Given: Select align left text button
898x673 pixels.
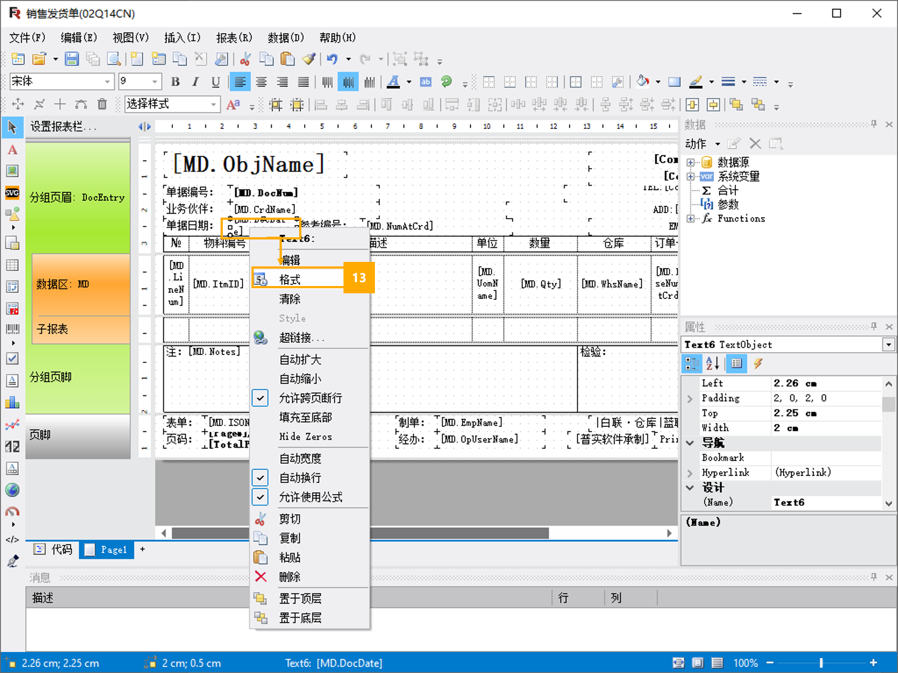Looking at the screenshot, I should coord(240,82).
